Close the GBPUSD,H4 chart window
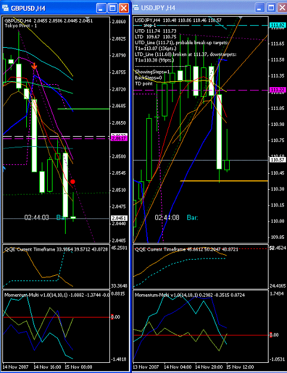 pos(124,8)
